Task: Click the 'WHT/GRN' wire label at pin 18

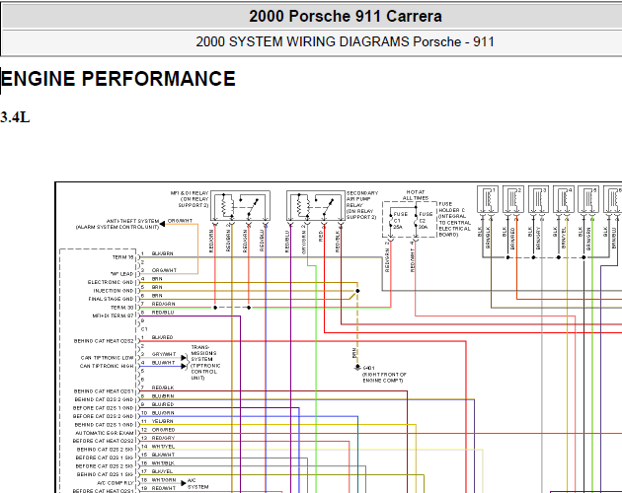Action: pyautogui.click(x=164, y=479)
